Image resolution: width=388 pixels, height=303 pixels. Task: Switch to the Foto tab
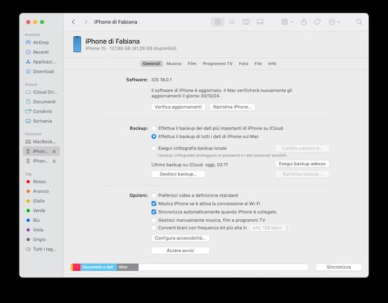point(244,64)
